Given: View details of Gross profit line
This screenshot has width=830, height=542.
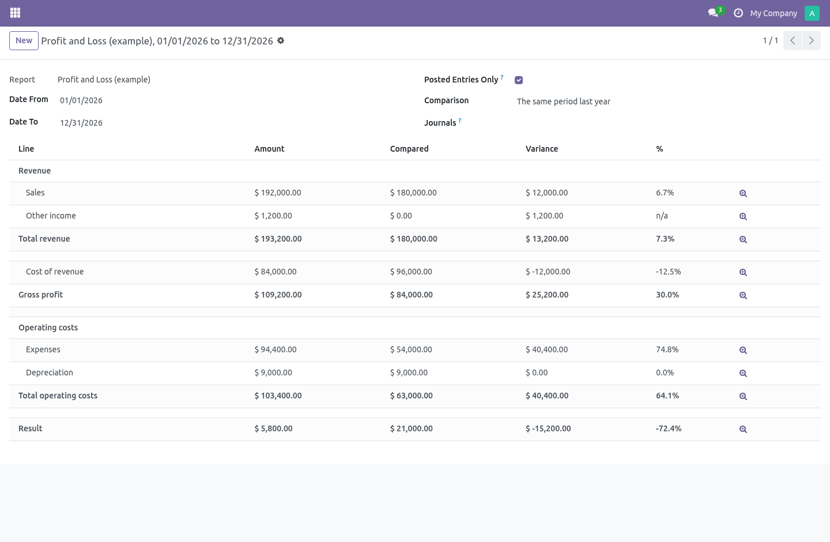Looking at the screenshot, I should pos(743,295).
